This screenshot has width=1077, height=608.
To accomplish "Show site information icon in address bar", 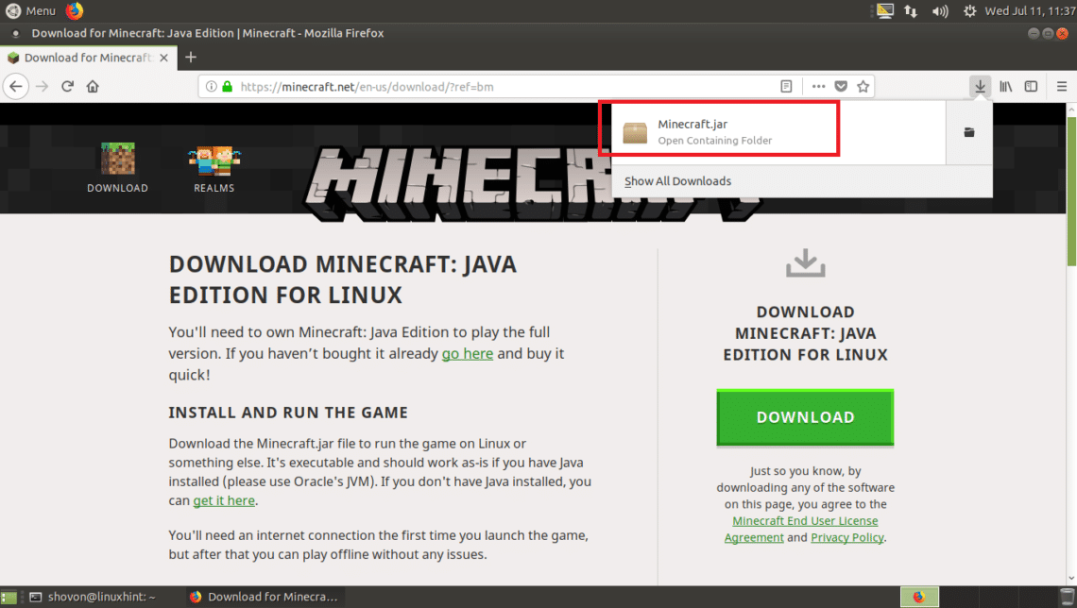I will coord(211,87).
